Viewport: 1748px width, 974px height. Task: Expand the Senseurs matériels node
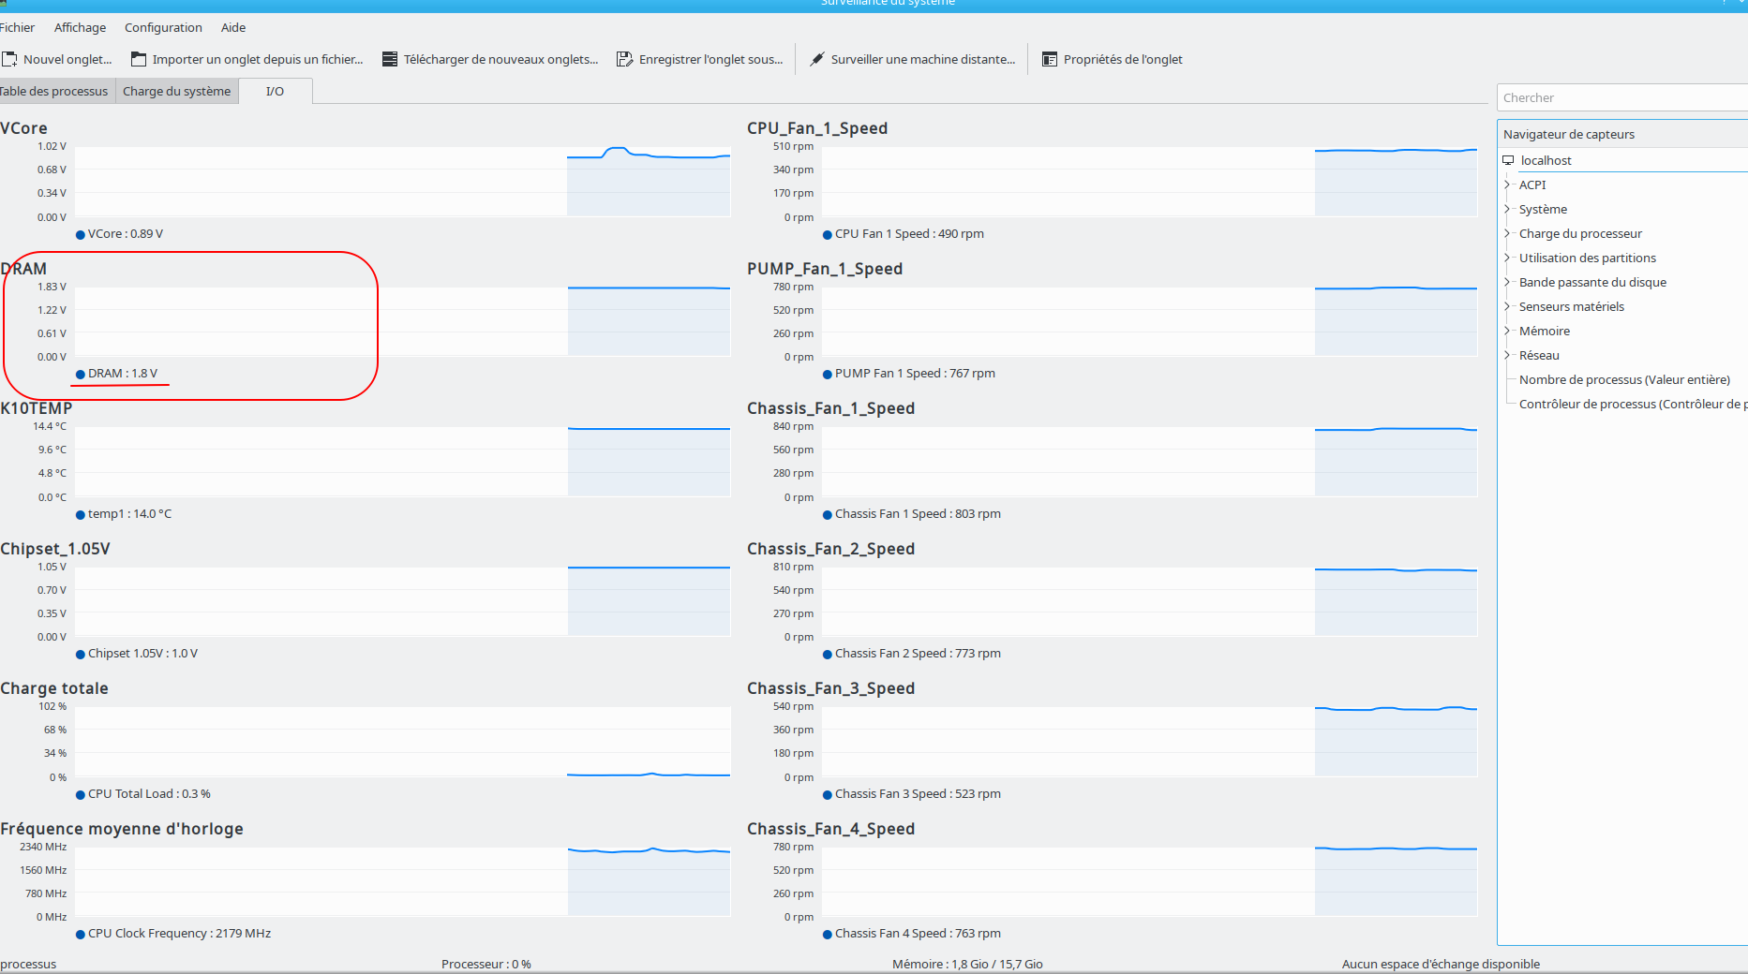1507,306
